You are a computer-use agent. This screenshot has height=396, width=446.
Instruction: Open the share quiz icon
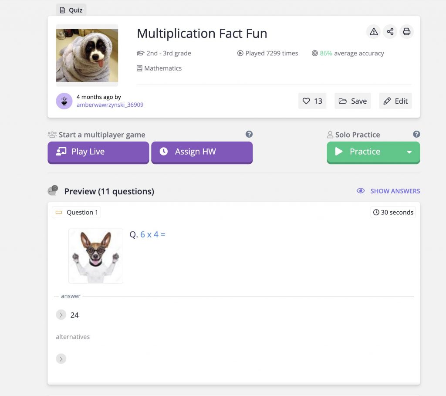pos(390,31)
